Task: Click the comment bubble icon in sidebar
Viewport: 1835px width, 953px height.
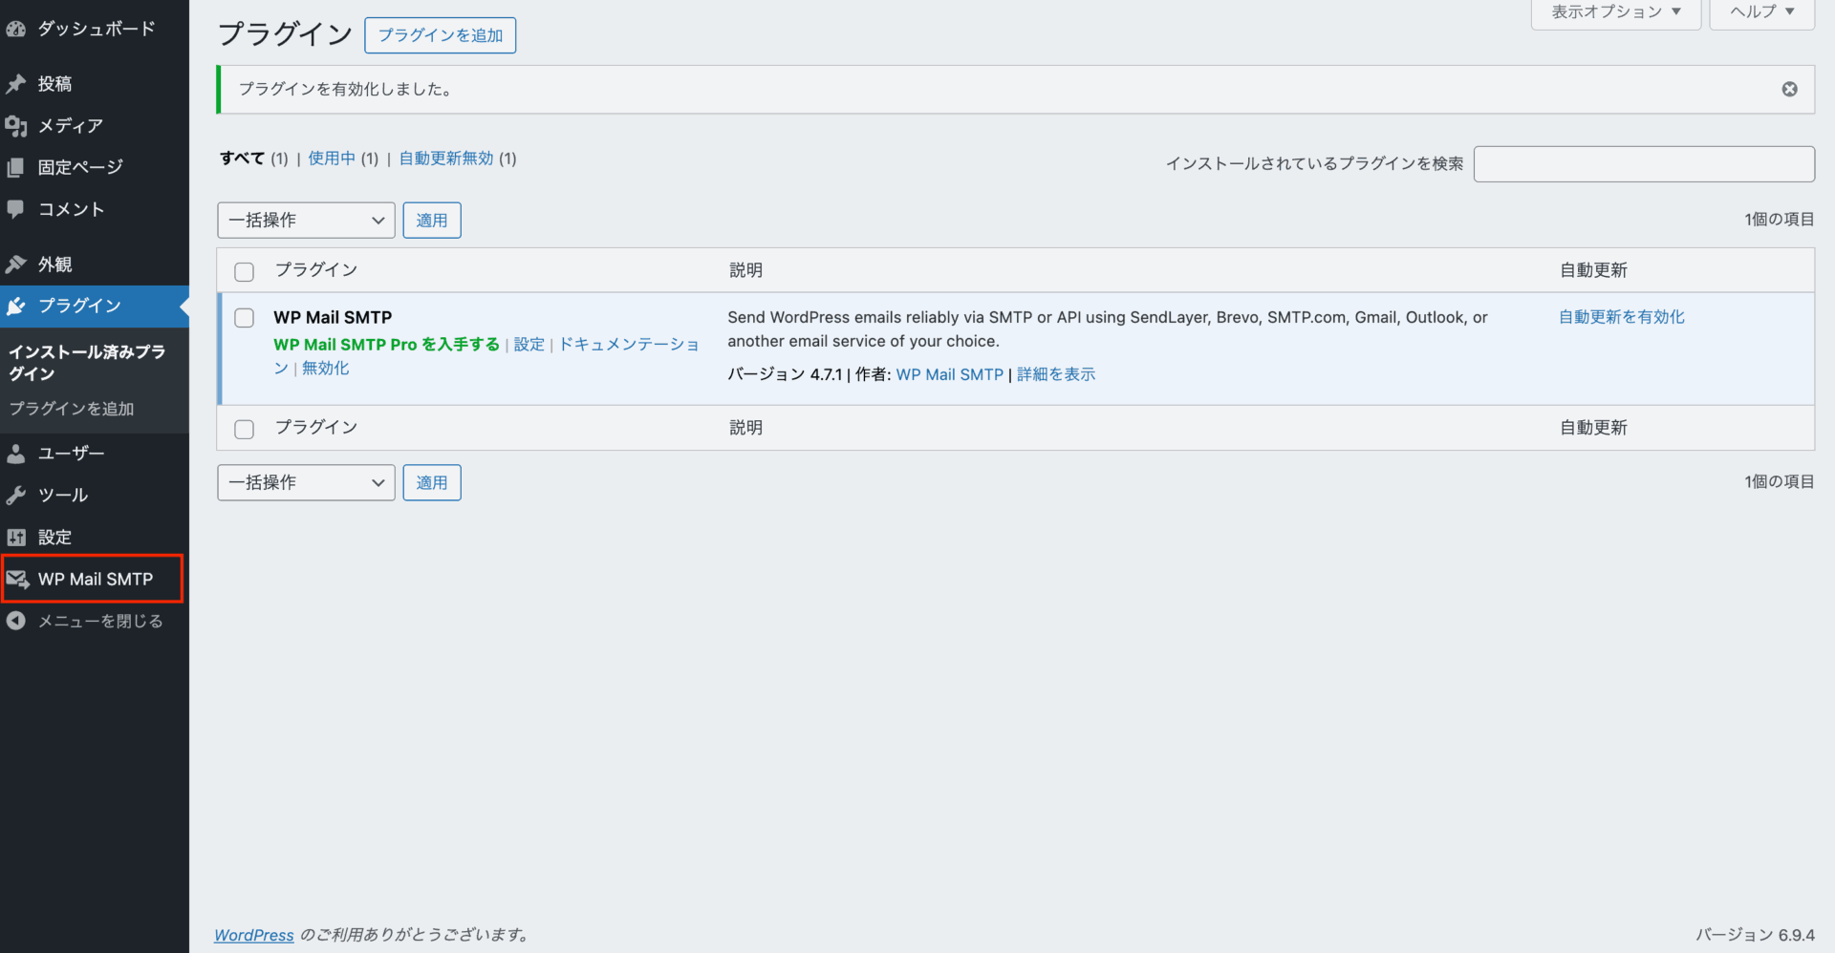Action: [x=15, y=209]
